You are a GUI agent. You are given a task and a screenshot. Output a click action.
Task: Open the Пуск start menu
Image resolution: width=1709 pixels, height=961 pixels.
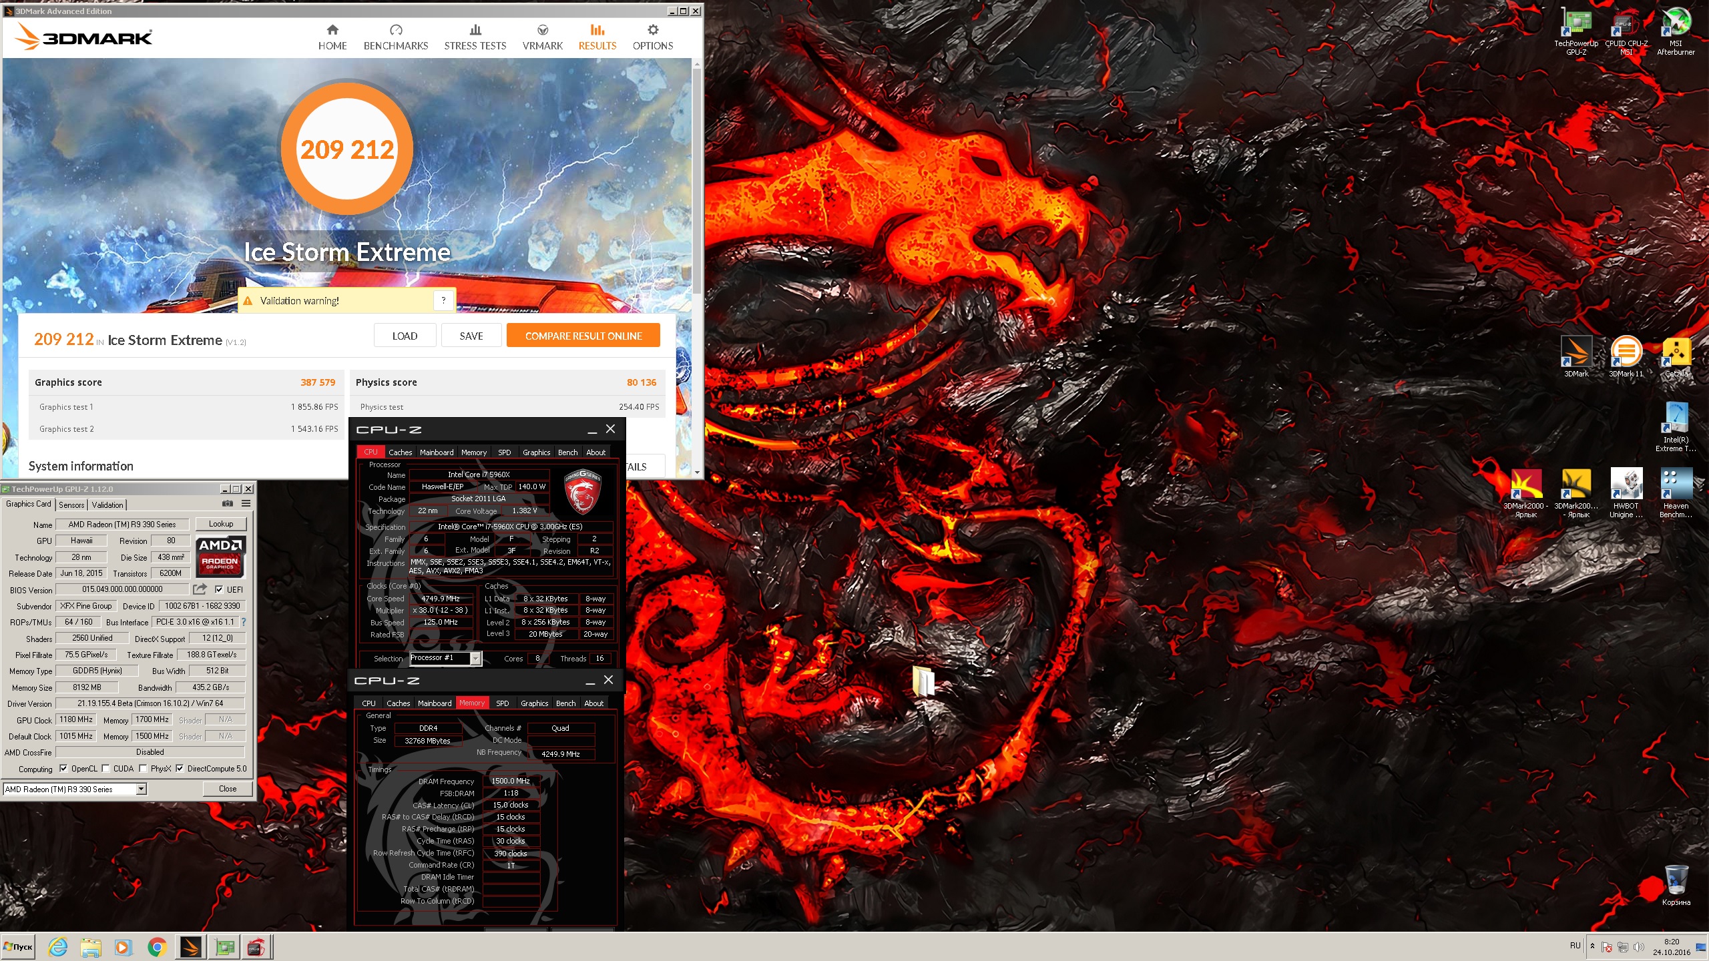(19, 946)
